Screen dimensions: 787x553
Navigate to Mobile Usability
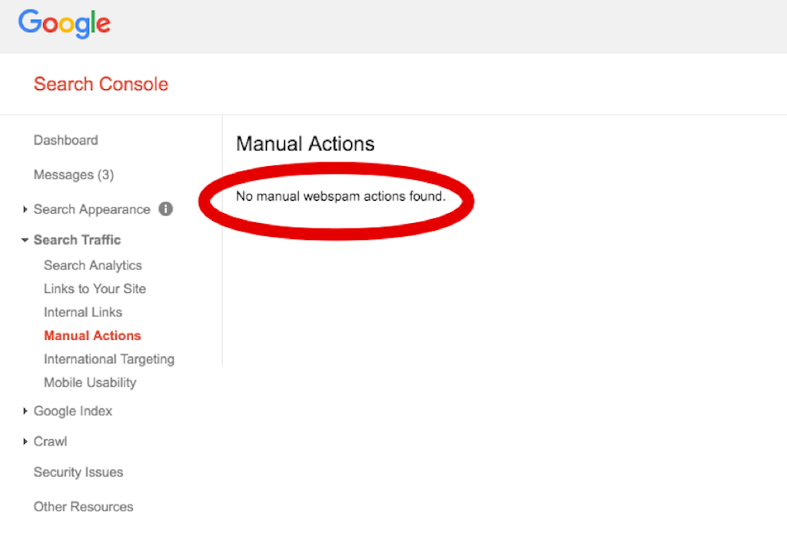click(x=90, y=382)
